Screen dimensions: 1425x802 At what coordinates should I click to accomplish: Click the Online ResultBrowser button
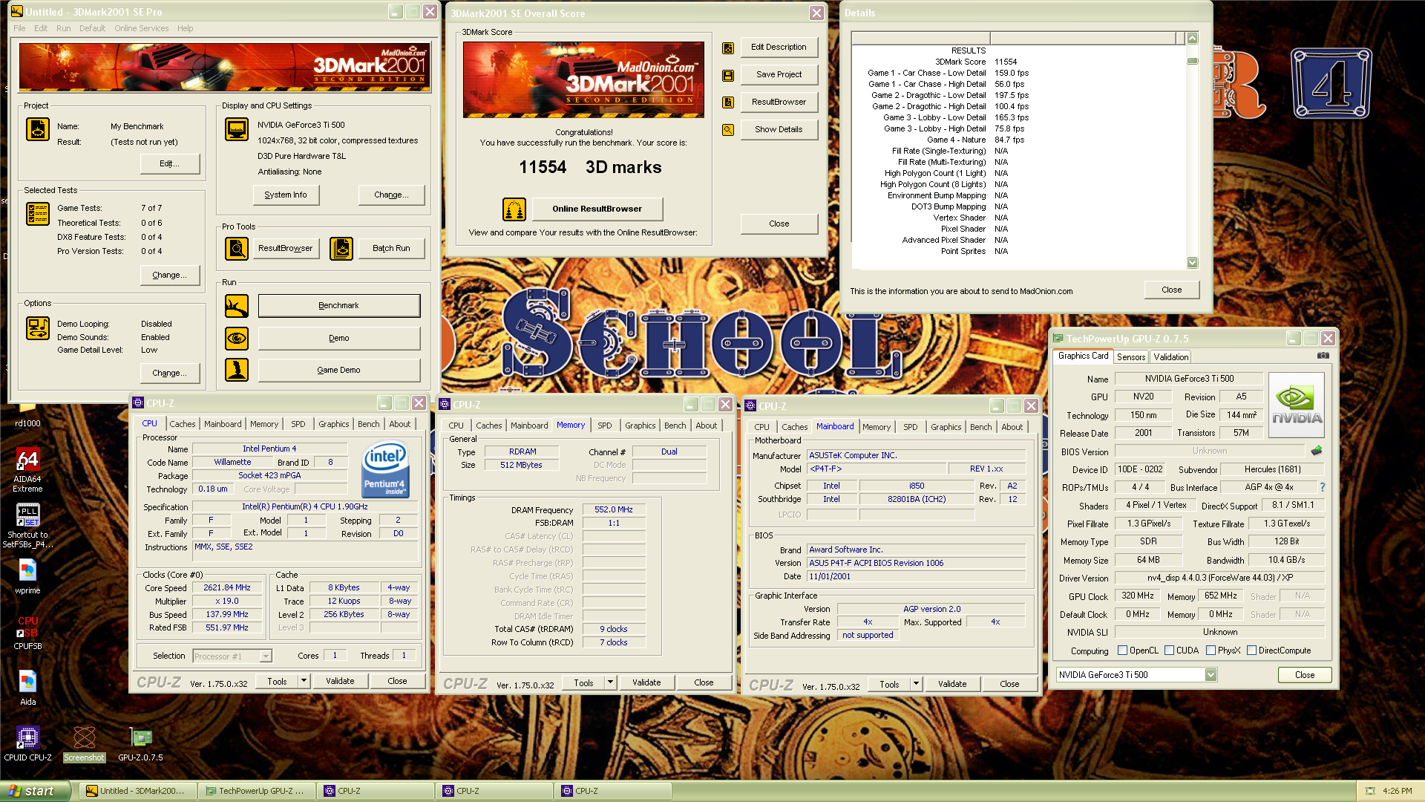click(x=597, y=209)
